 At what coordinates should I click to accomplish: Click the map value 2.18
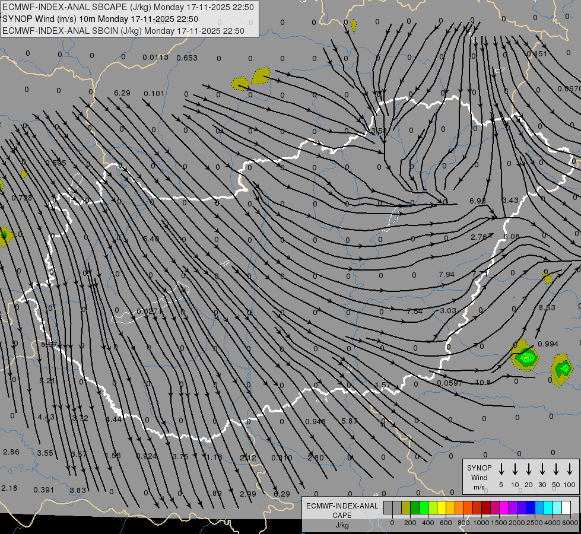pos(9,488)
